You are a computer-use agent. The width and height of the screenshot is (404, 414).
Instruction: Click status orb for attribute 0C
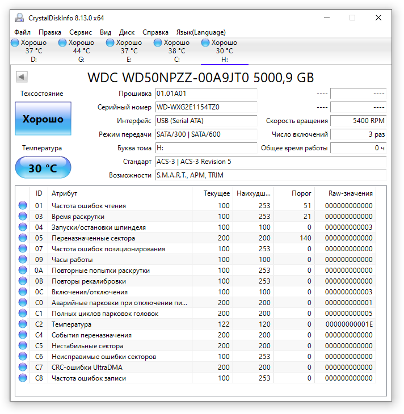point(23,292)
